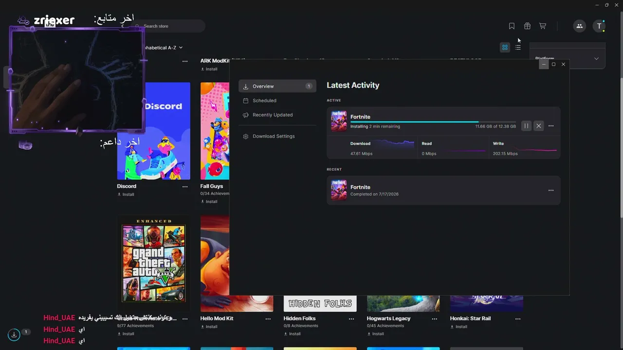The height and width of the screenshot is (350, 623).
Task: Open the Hogwarts Legacy options menu
Action: tap(435, 319)
